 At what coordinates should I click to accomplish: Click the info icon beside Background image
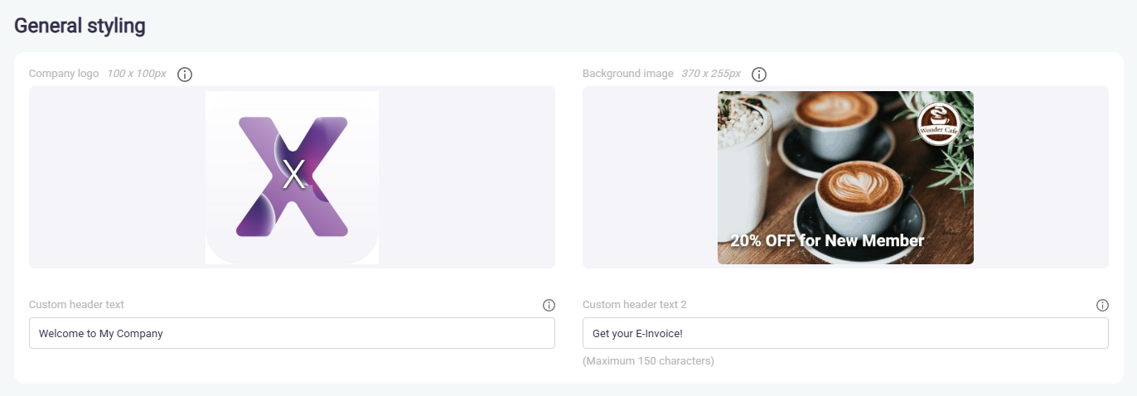click(x=759, y=75)
